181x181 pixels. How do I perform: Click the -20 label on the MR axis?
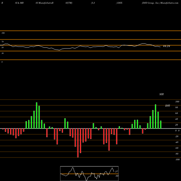[177, 136]
